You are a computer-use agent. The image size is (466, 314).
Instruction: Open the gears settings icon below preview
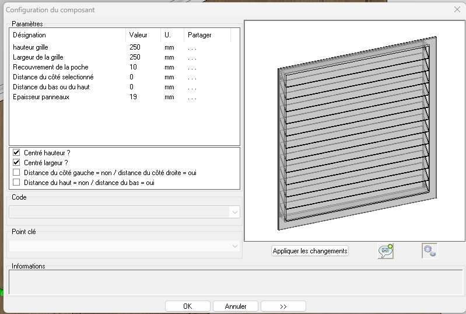(429, 250)
